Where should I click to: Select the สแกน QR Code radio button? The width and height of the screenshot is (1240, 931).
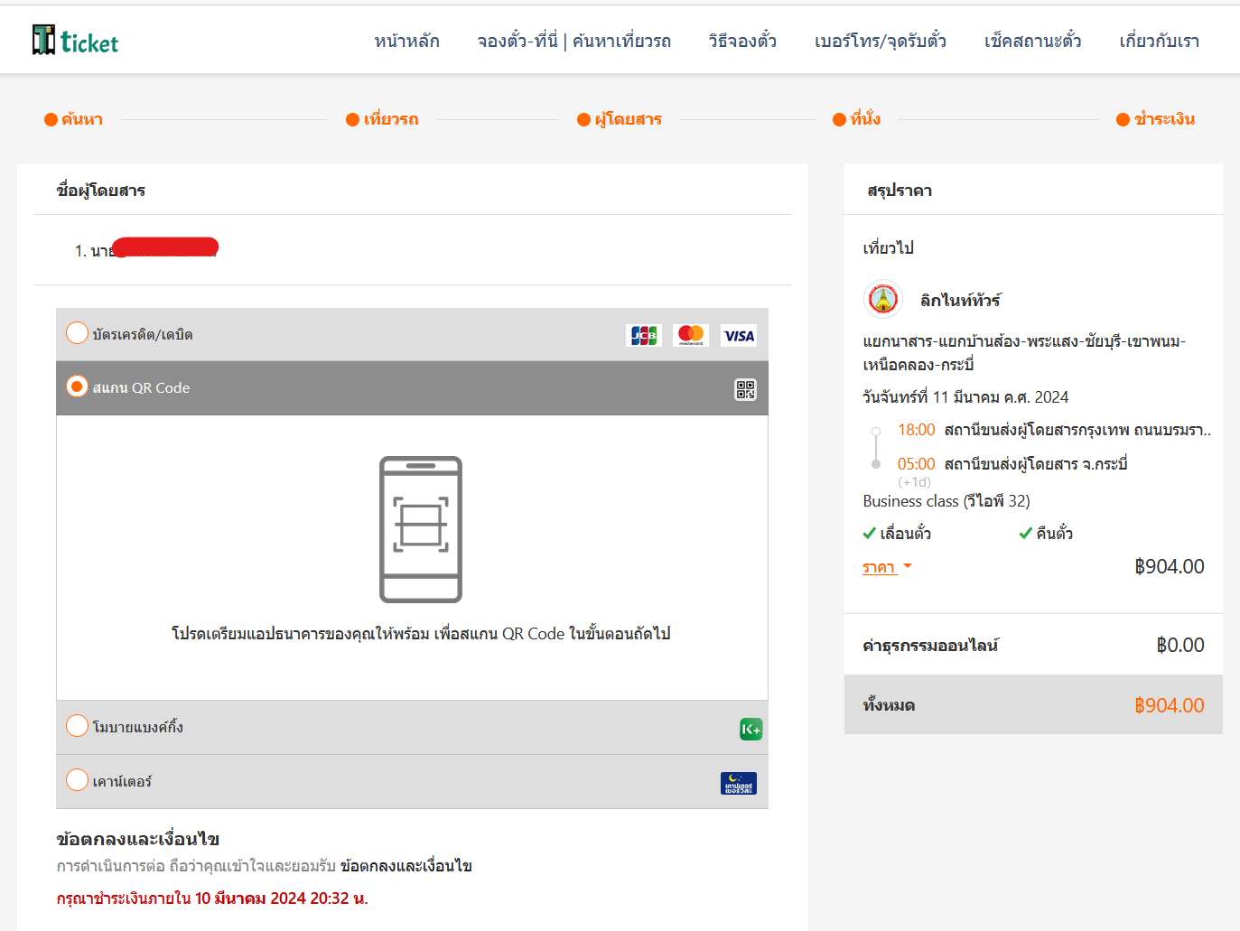pyautogui.click(x=78, y=386)
